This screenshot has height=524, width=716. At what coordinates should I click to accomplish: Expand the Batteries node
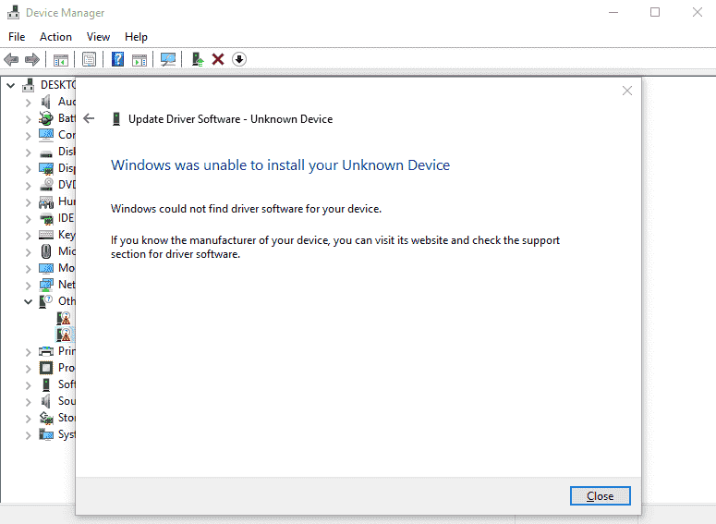pos(29,119)
